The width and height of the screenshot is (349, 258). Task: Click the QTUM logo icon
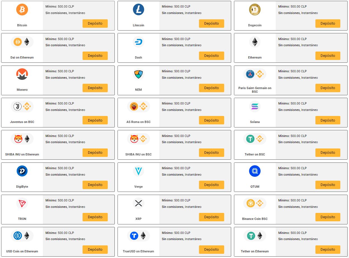point(255,171)
